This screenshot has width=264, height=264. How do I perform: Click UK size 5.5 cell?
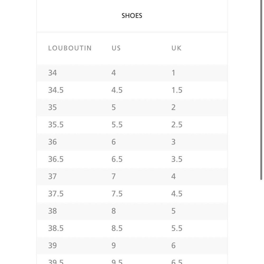[x=177, y=228]
